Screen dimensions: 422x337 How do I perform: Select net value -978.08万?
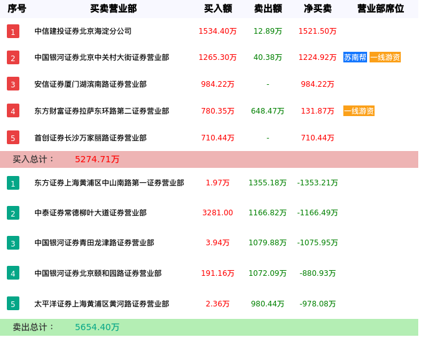[x=318, y=304]
